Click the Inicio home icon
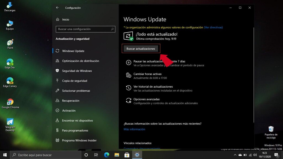 click(57, 19)
